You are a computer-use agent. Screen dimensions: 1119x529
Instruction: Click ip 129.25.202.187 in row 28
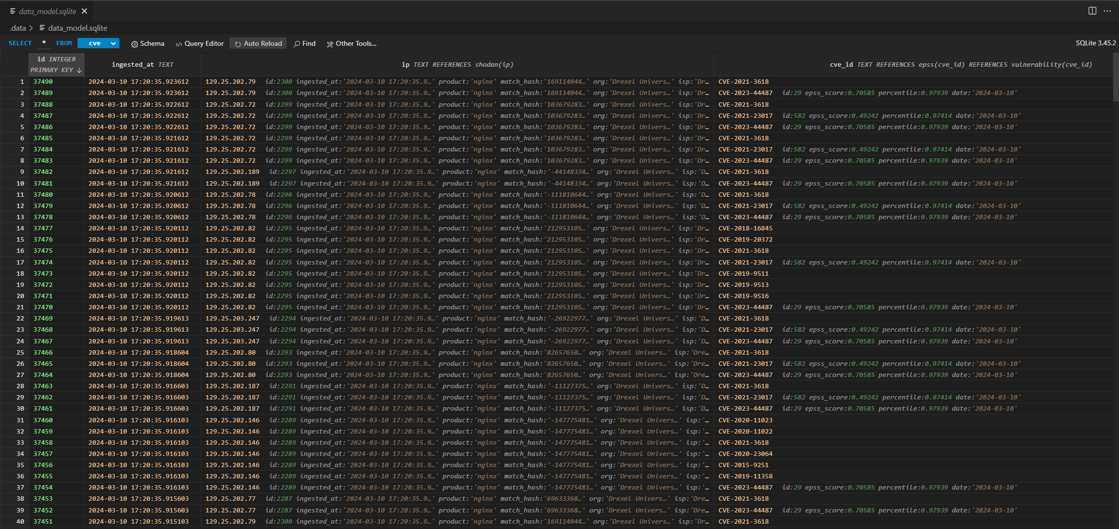[x=232, y=386]
